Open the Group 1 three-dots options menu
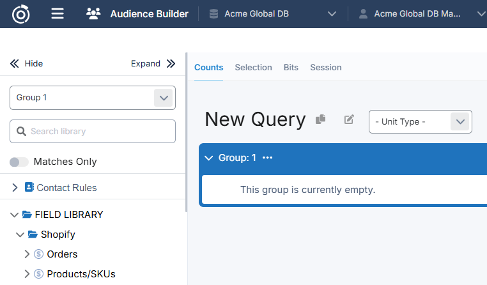 267,158
